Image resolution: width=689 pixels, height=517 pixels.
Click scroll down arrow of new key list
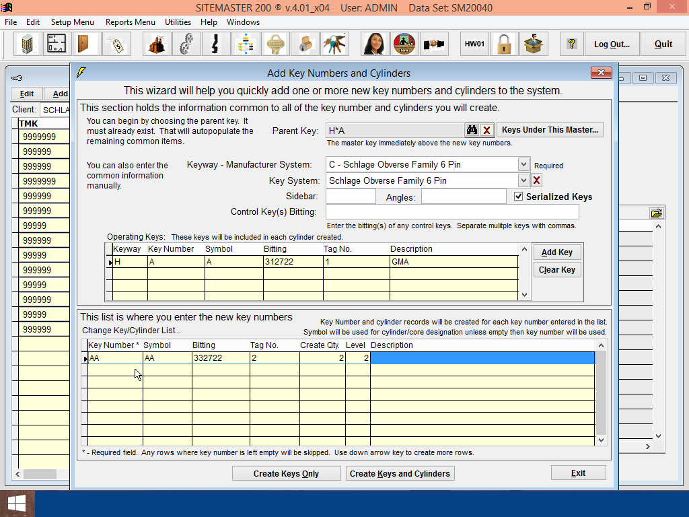(x=601, y=440)
